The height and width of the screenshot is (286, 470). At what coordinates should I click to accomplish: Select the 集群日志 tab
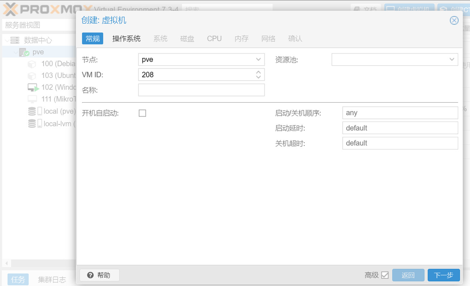(52, 279)
